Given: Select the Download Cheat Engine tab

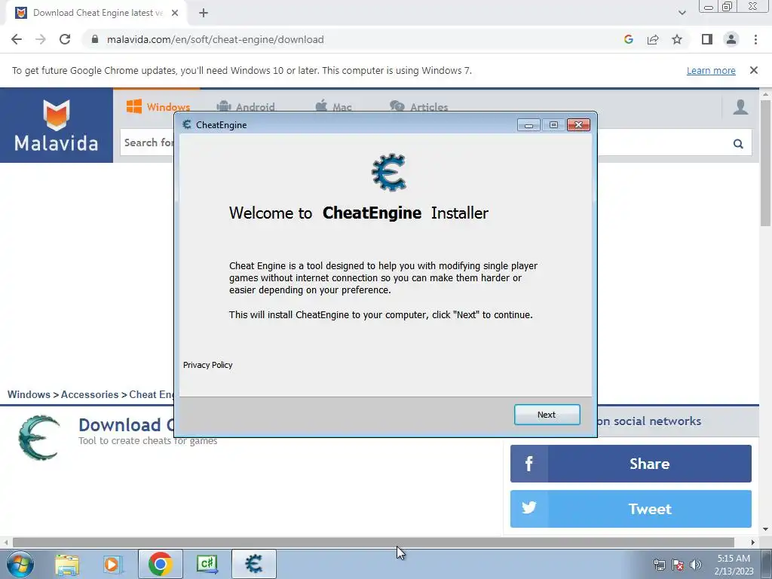Looking at the screenshot, I should [96, 13].
